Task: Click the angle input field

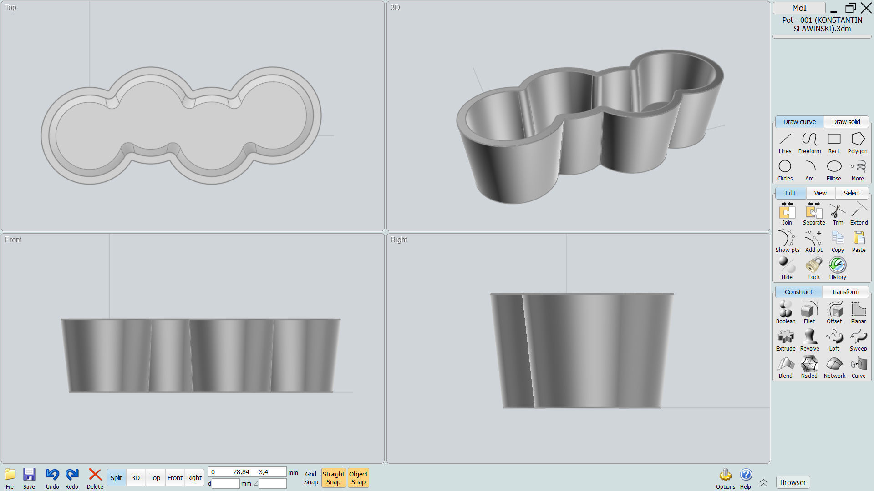Action: (x=273, y=484)
